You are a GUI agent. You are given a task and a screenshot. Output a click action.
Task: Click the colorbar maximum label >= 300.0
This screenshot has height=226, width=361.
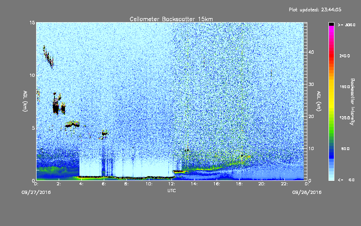[347, 25]
